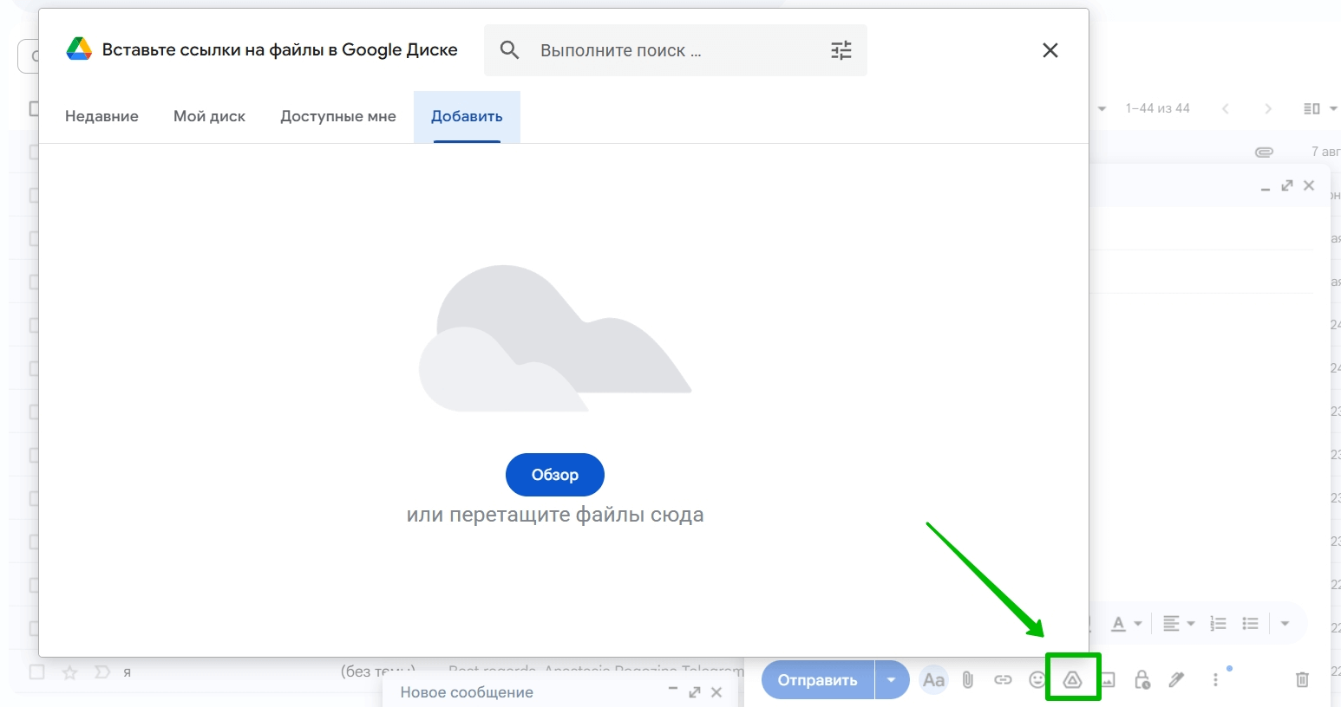Open the Доступные мне tab

(337, 116)
